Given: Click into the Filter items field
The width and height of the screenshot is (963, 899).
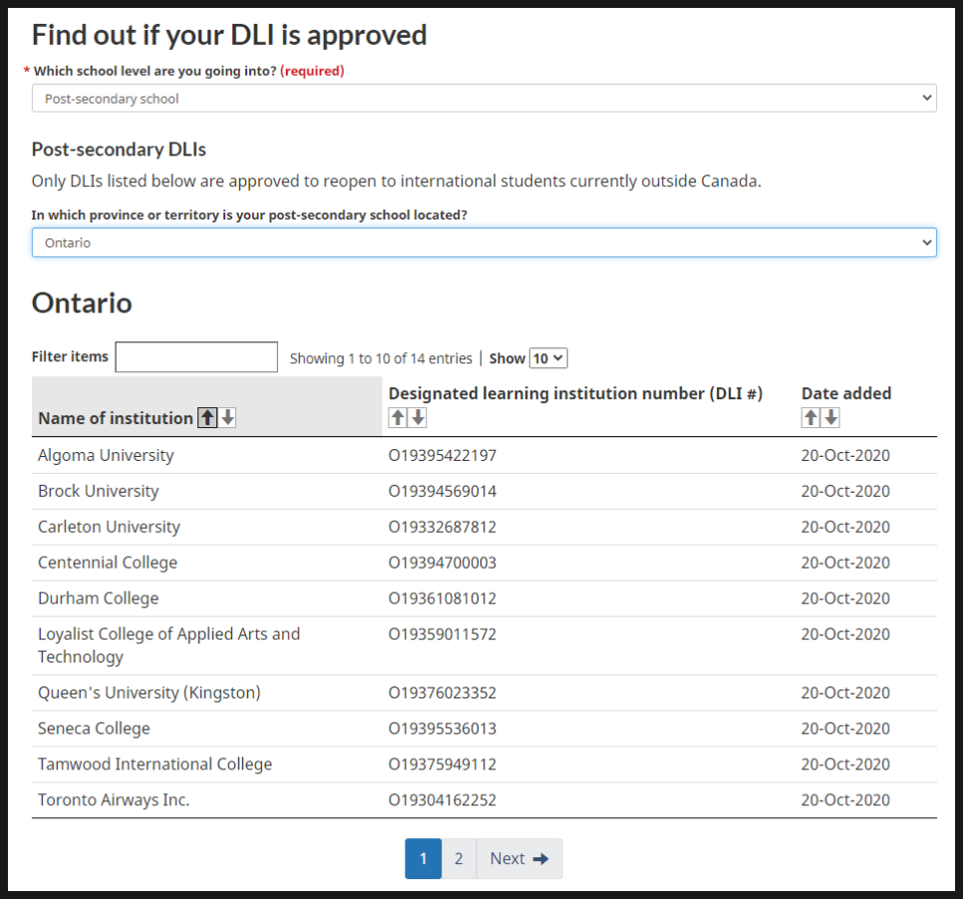Looking at the screenshot, I should 196,357.
